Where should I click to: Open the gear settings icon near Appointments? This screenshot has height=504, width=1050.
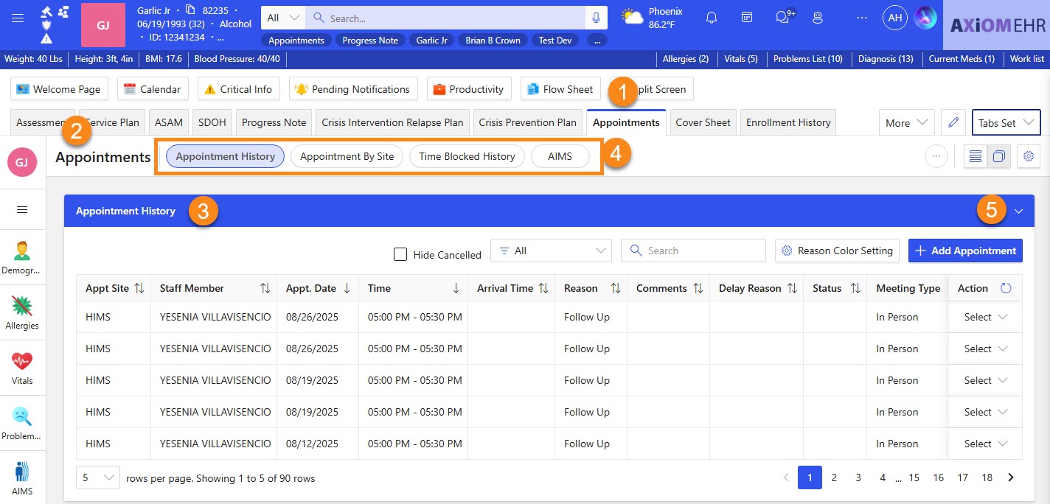(x=1029, y=156)
